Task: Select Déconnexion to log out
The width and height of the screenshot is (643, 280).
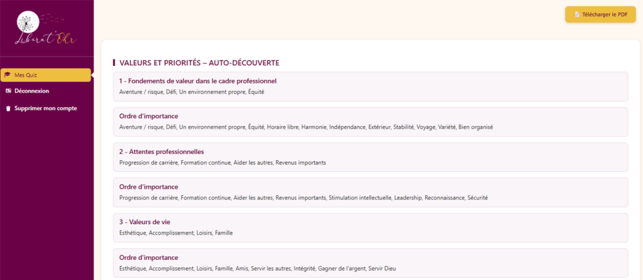Action: [x=31, y=91]
